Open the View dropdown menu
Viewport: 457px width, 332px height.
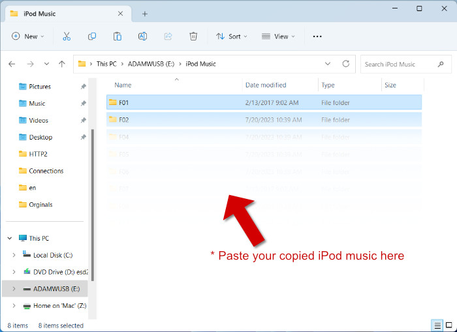pyautogui.click(x=278, y=37)
